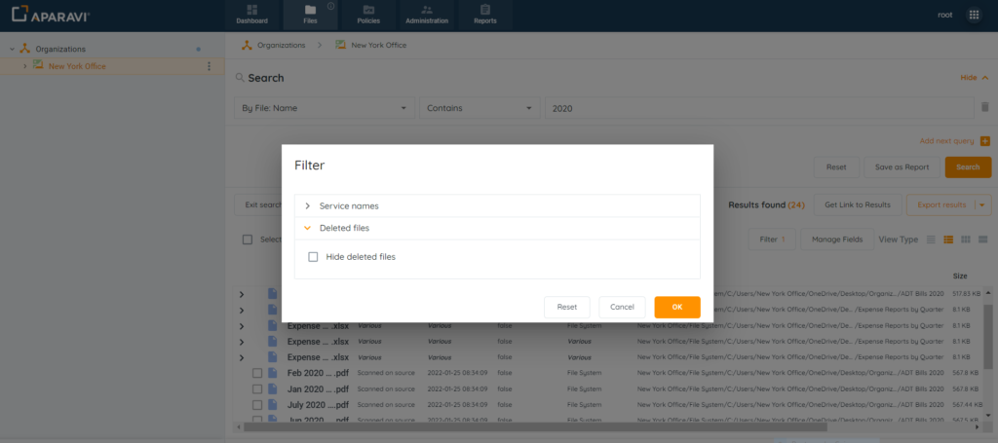The image size is (998, 443).
Task: Open the apps grid menu icon
Action: click(974, 16)
